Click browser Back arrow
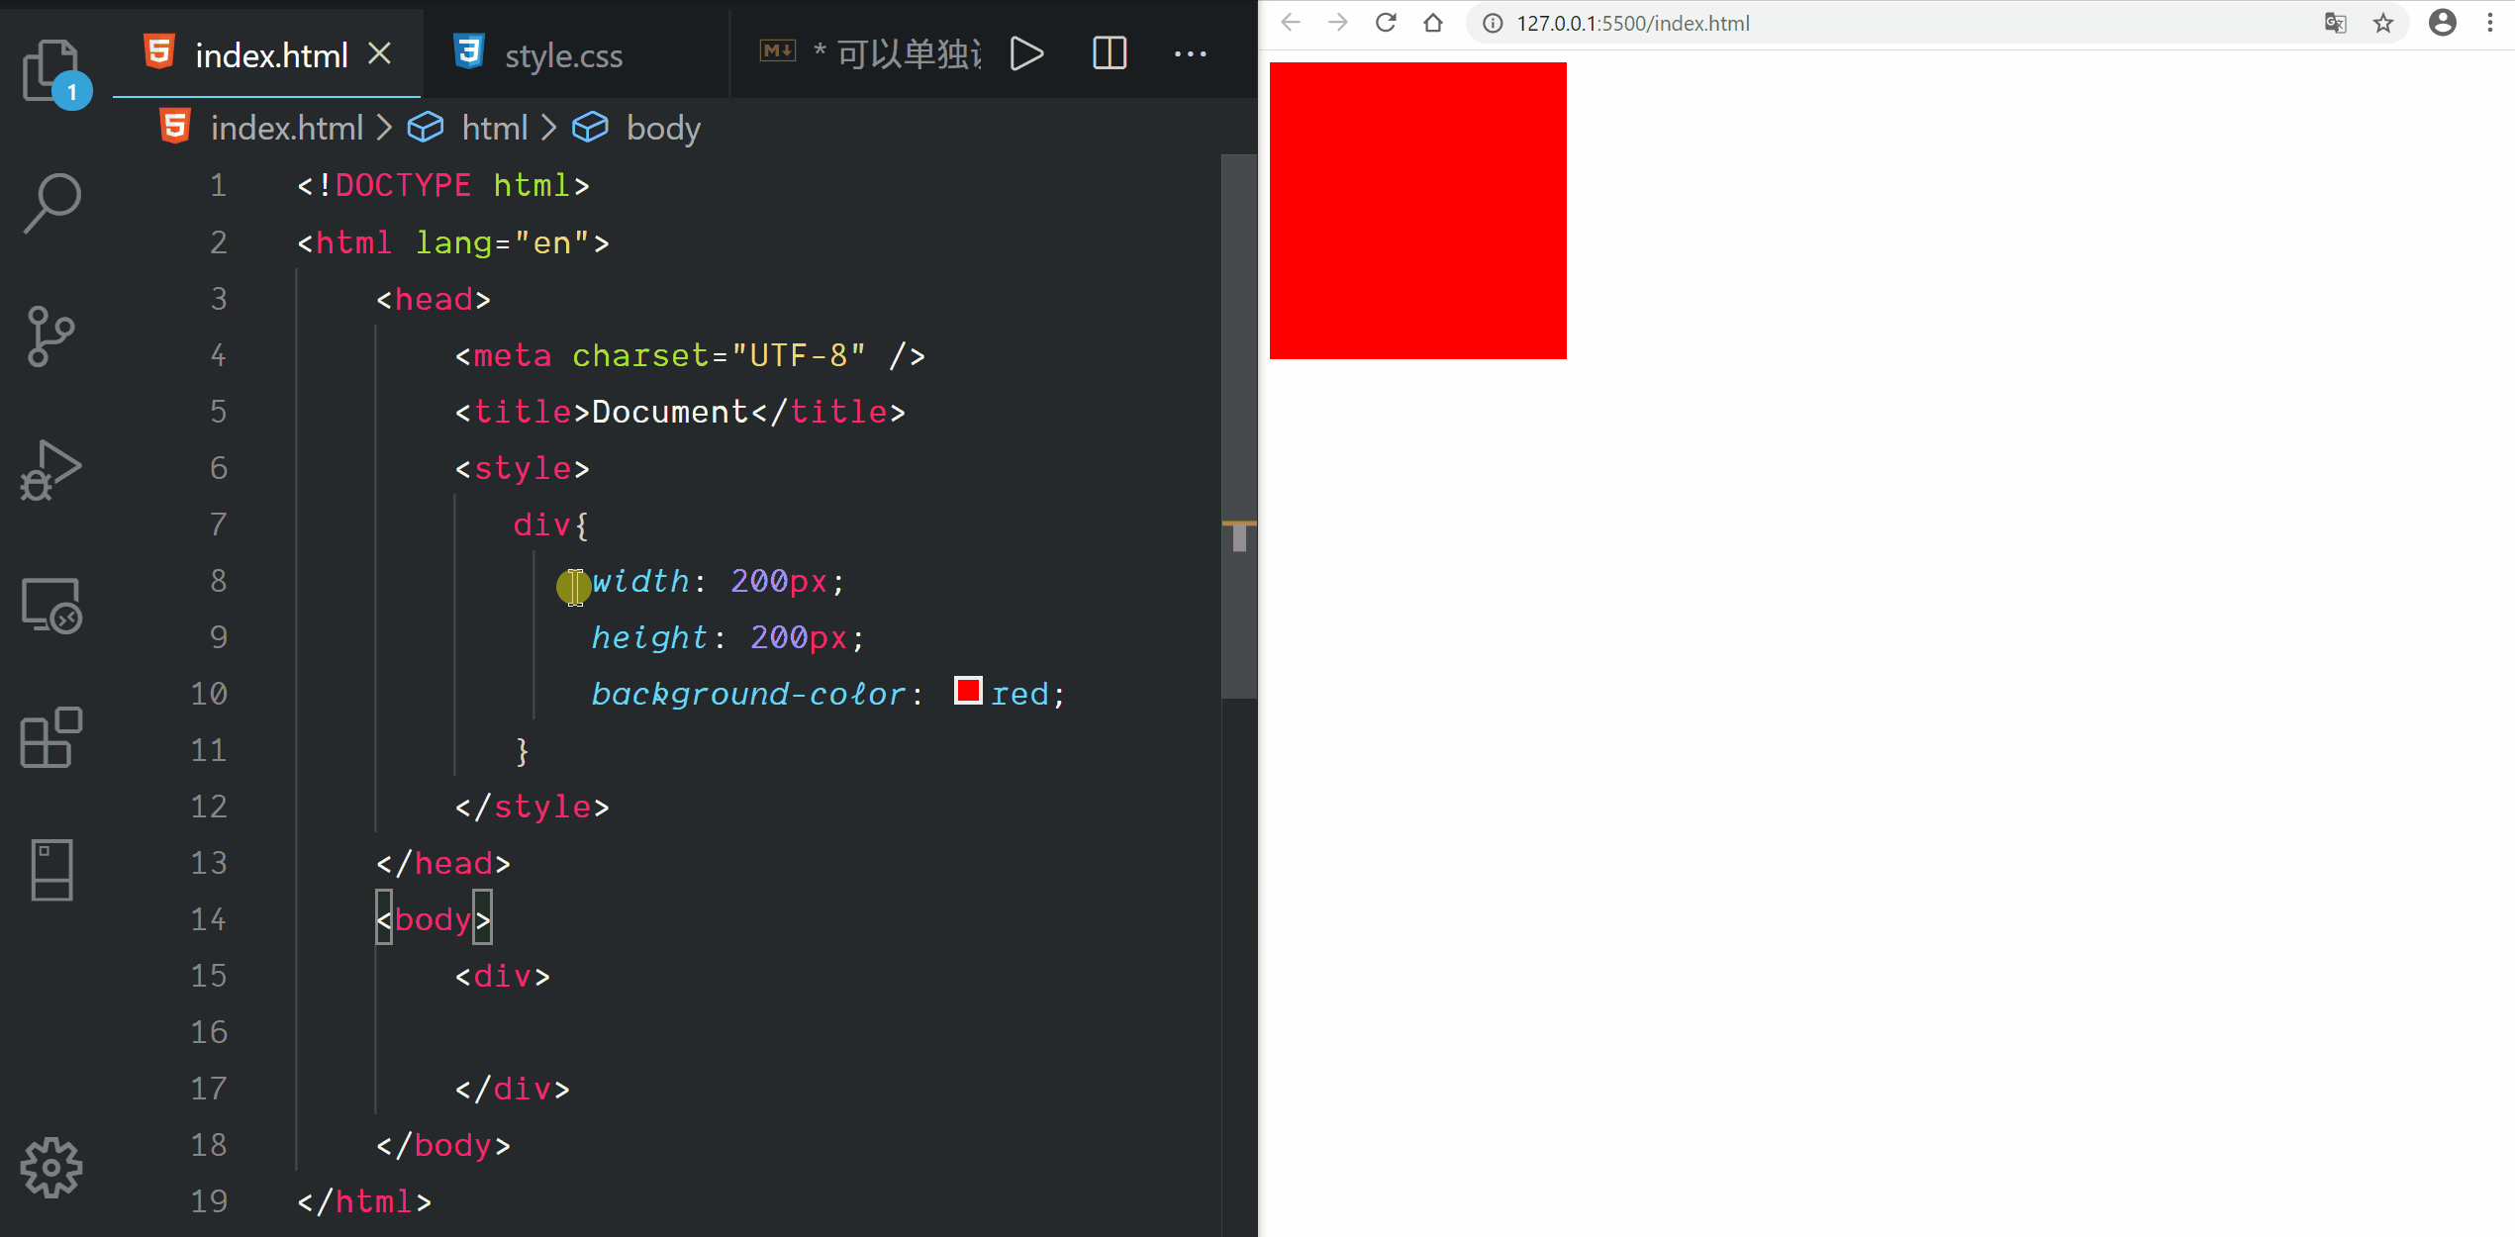 tap(1291, 23)
